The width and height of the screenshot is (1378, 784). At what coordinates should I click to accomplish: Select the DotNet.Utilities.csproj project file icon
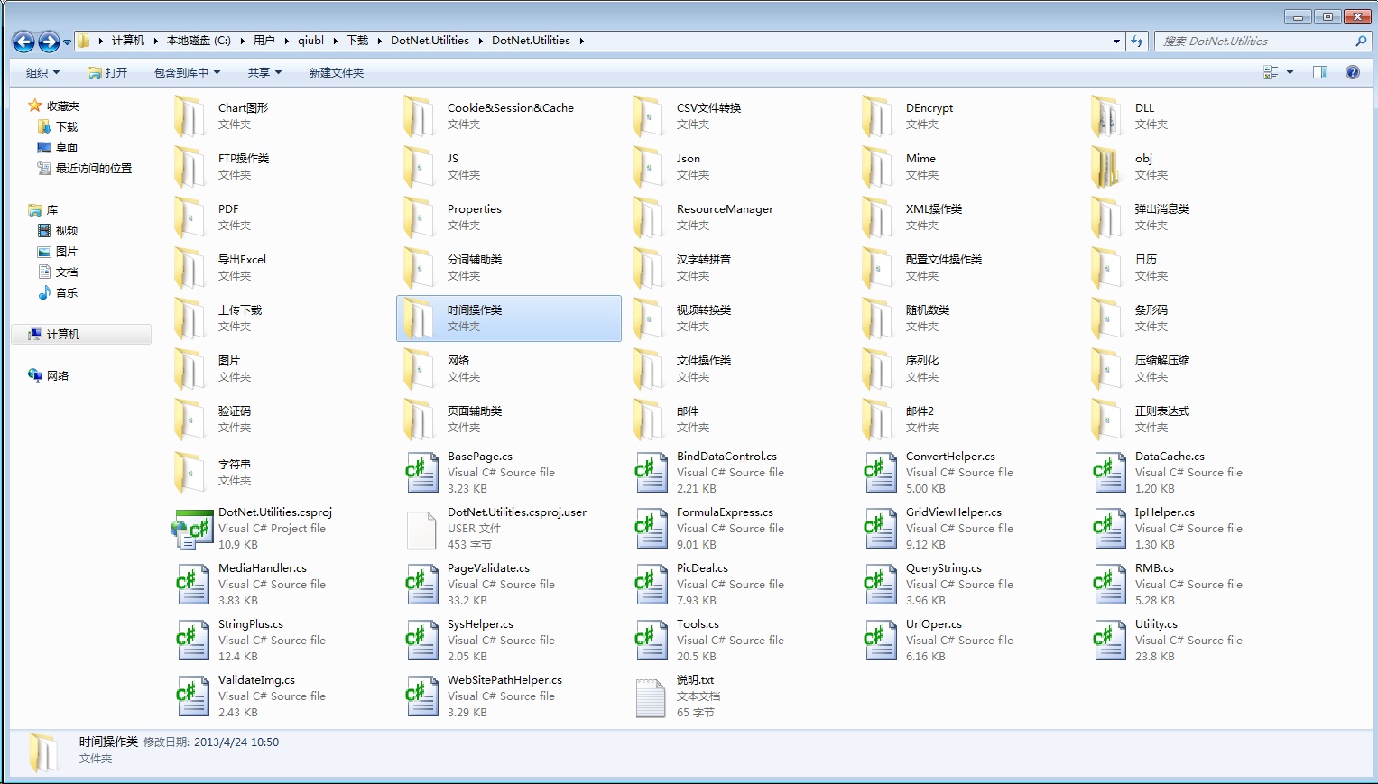pyautogui.click(x=191, y=529)
